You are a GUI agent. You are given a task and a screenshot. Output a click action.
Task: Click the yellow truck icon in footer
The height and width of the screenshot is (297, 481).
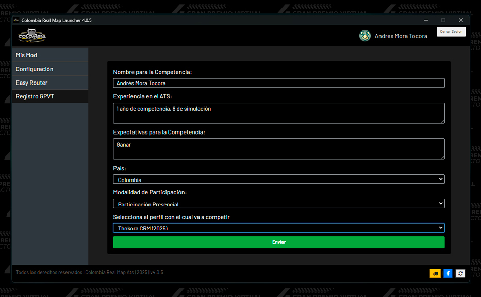tap(436, 274)
